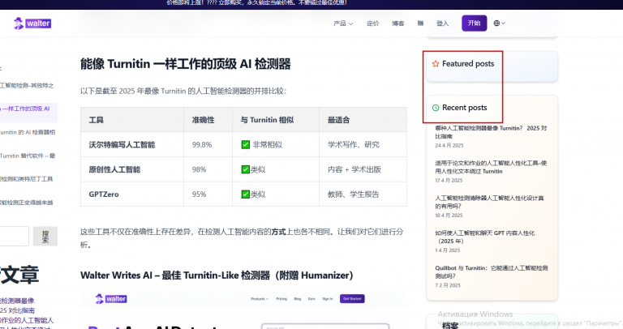The height and width of the screenshot is (329, 623).
Task: Jump to contents item ending 其独特之
Action: point(27,85)
